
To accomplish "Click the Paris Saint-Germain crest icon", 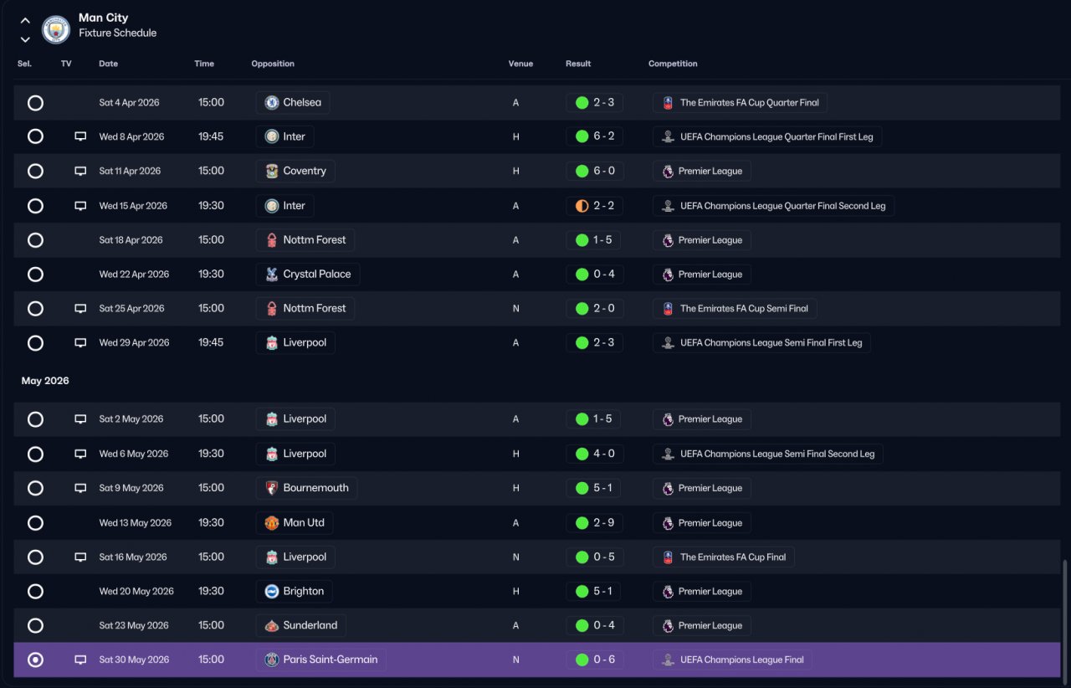I will (x=272, y=660).
